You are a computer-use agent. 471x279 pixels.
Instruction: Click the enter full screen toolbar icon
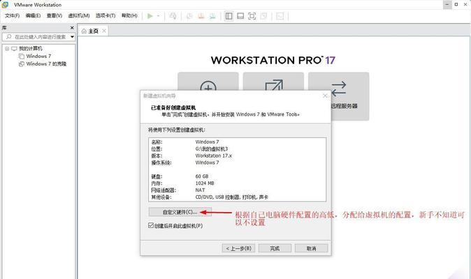tap(252, 16)
